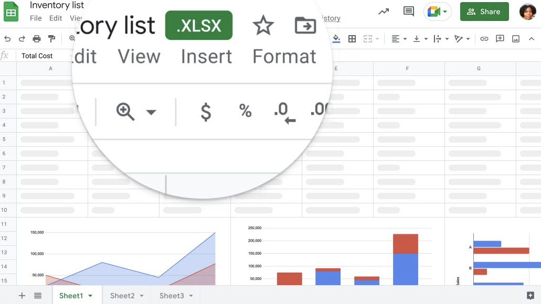This screenshot has width=541, height=304.
Task: Open the Explore icon at bottom right
Action: point(531,296)
